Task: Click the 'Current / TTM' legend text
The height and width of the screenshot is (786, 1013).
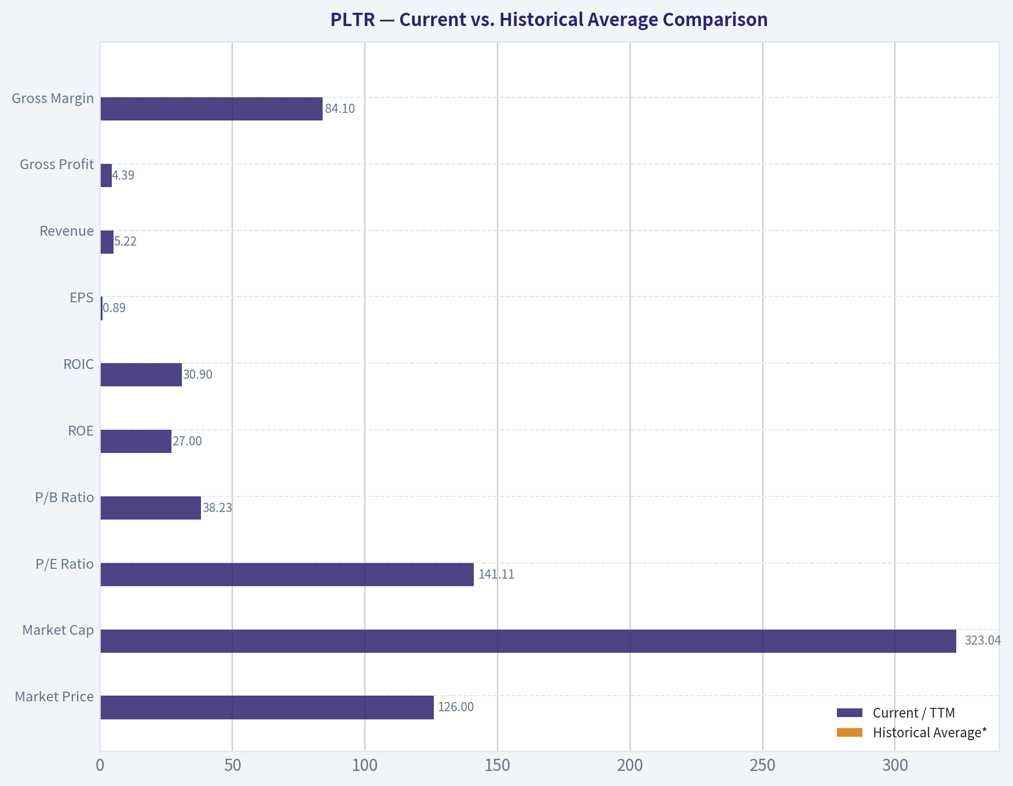Action: (914, 713)
